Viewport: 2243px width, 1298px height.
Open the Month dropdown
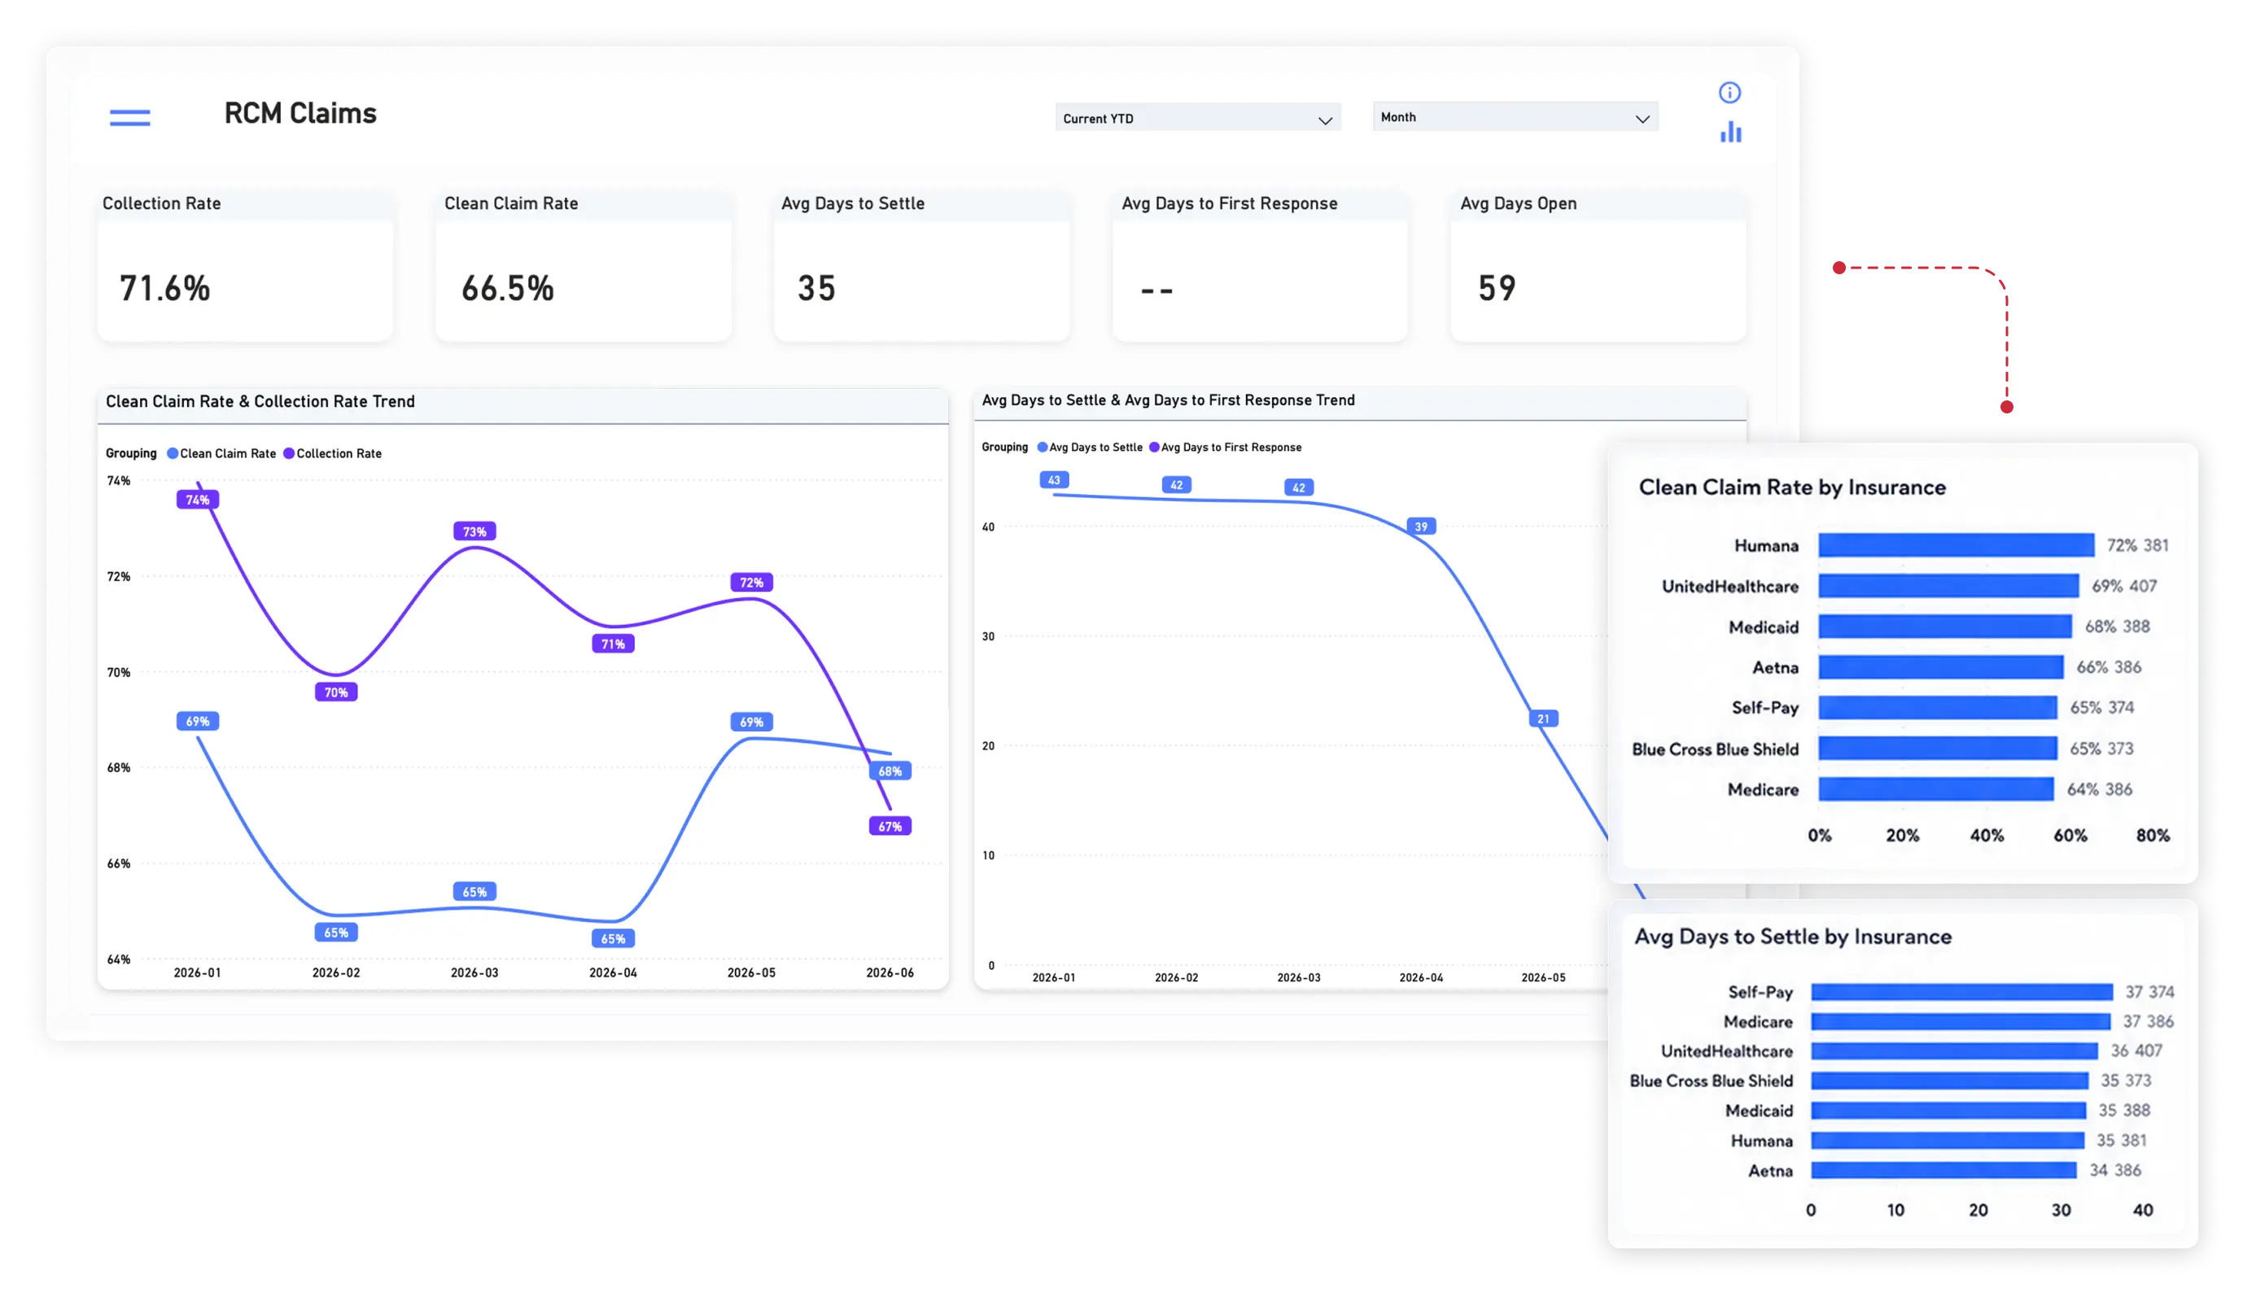coord(1515,117)
